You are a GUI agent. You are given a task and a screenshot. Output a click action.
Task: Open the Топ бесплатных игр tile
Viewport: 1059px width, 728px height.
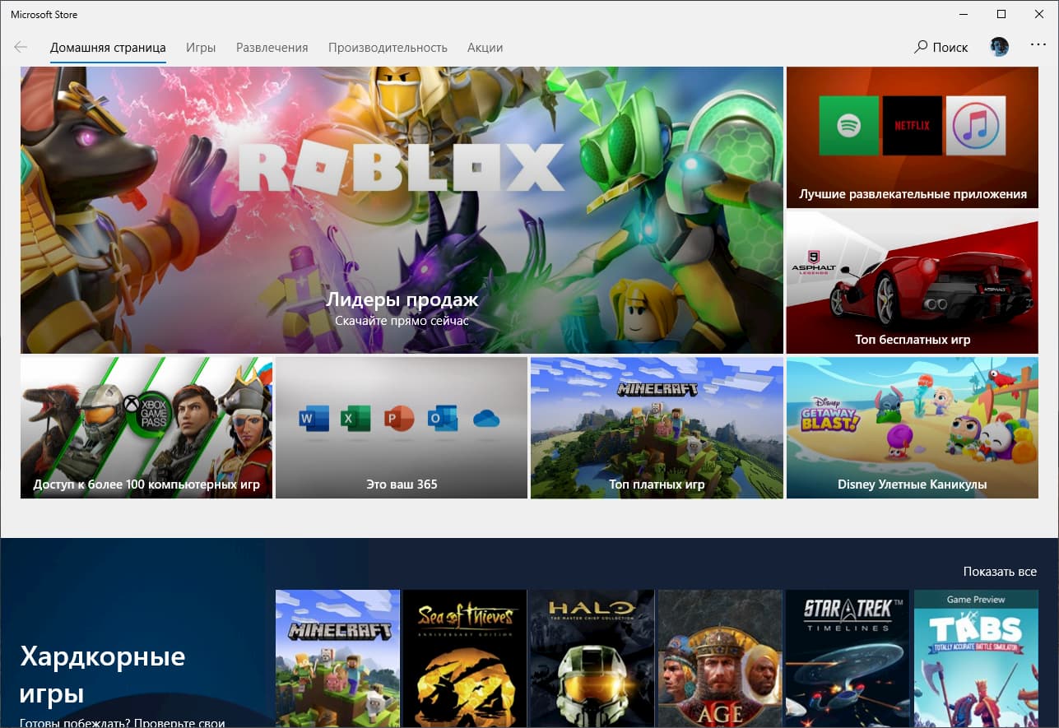point(913,282)
